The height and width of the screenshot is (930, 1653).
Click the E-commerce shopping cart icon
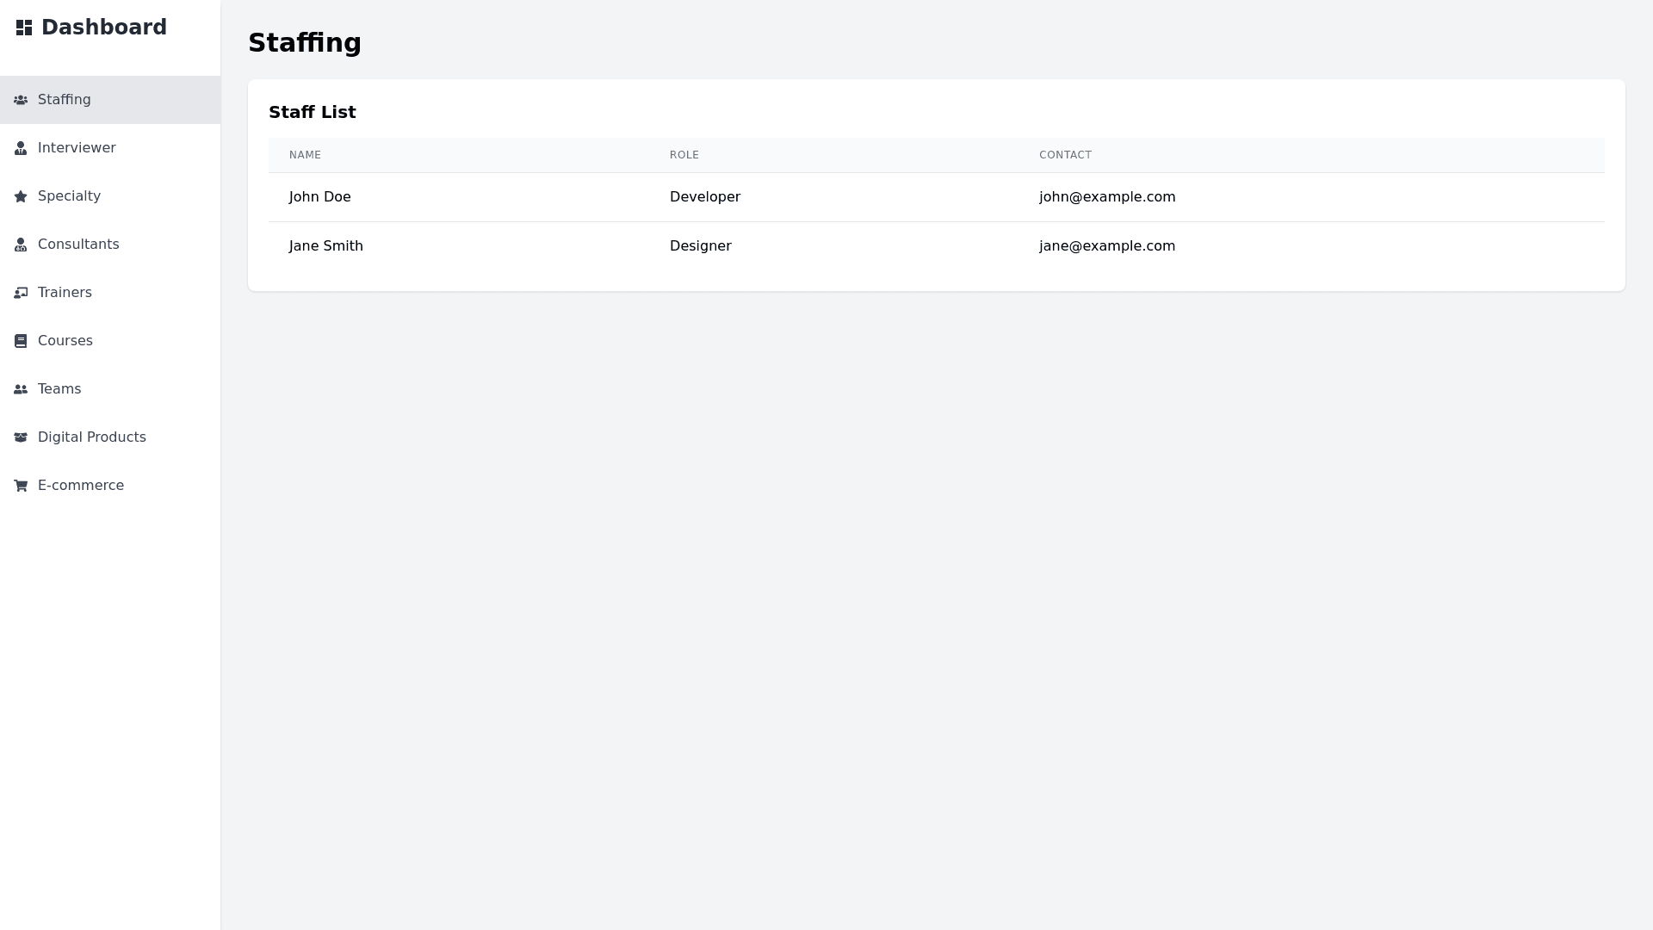pos(21,486)
